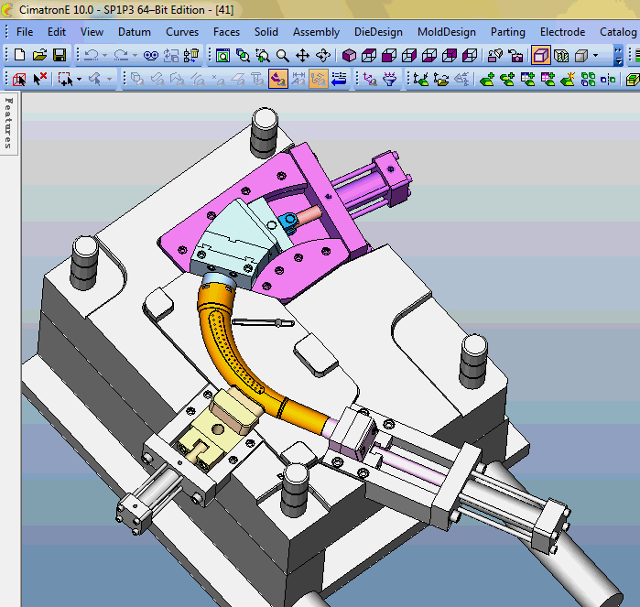
Task: Open the Undo history dropdown arrow
Action: [106, 56]
